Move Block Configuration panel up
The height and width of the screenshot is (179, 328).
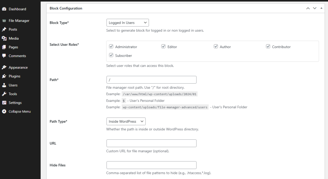point(308,8)
